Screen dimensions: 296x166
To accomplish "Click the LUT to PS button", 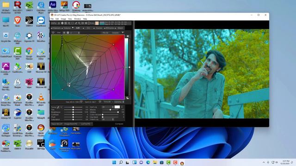I will (x=86, y=124).
